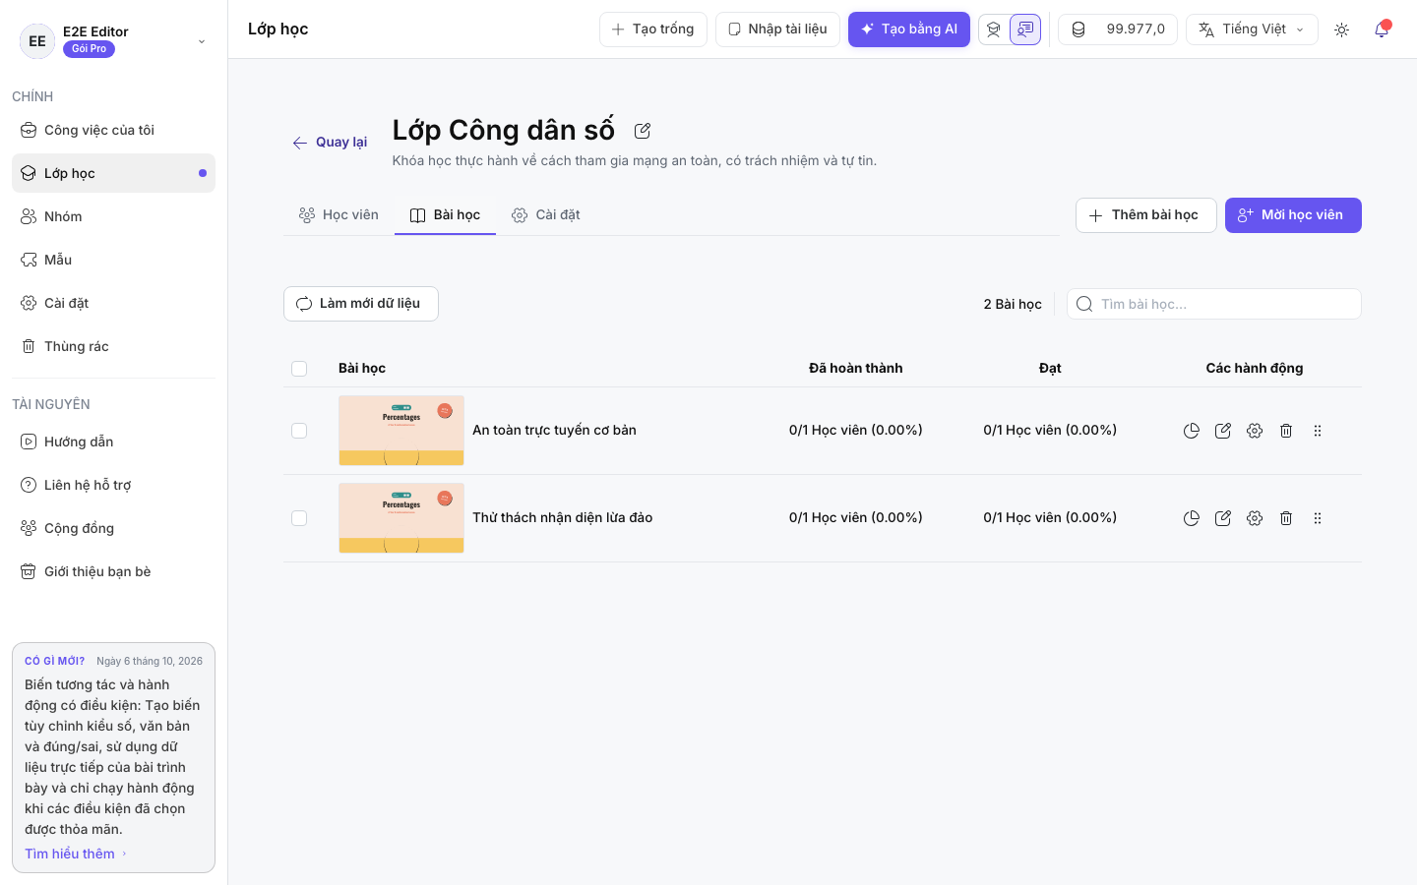Select all lessons with the header checkbox

pyautogui.click(x=299, y=369)
